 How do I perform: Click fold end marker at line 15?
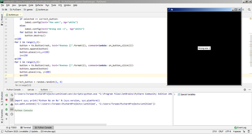click(14, 36)
